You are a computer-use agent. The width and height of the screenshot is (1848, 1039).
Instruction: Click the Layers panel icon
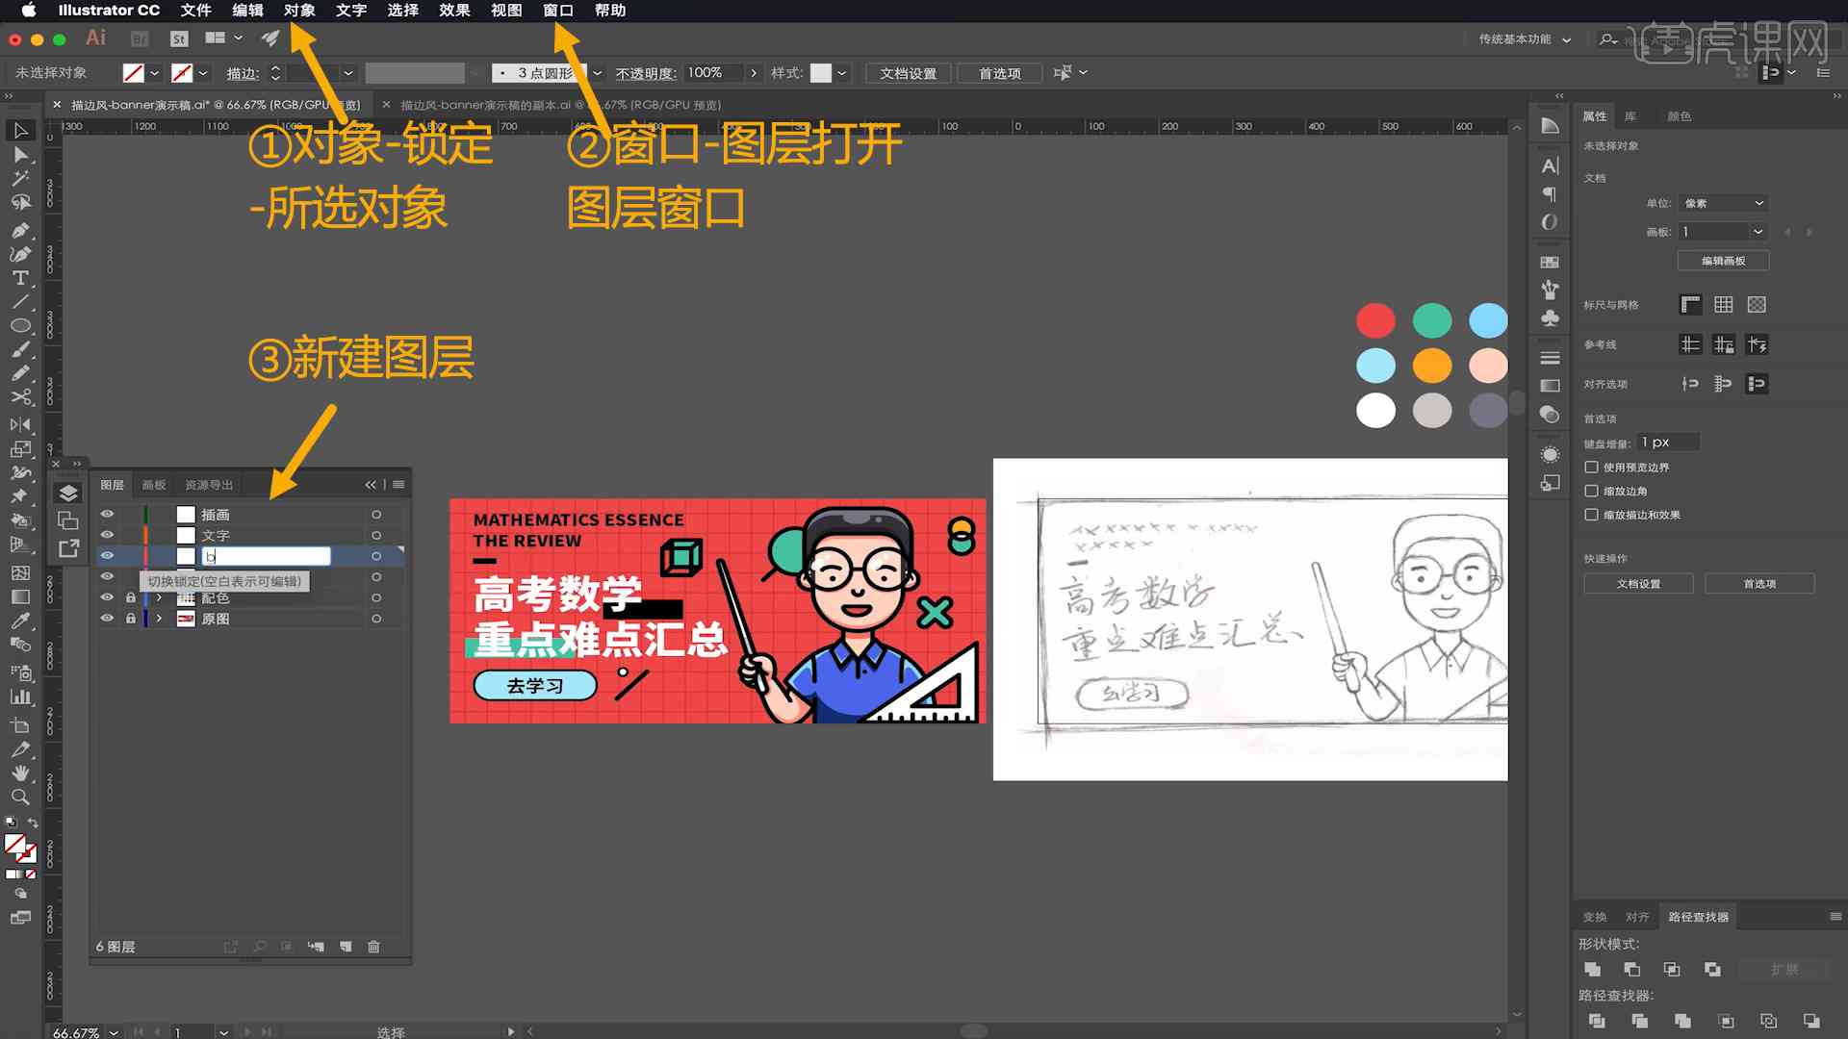[x=68, y=493]
